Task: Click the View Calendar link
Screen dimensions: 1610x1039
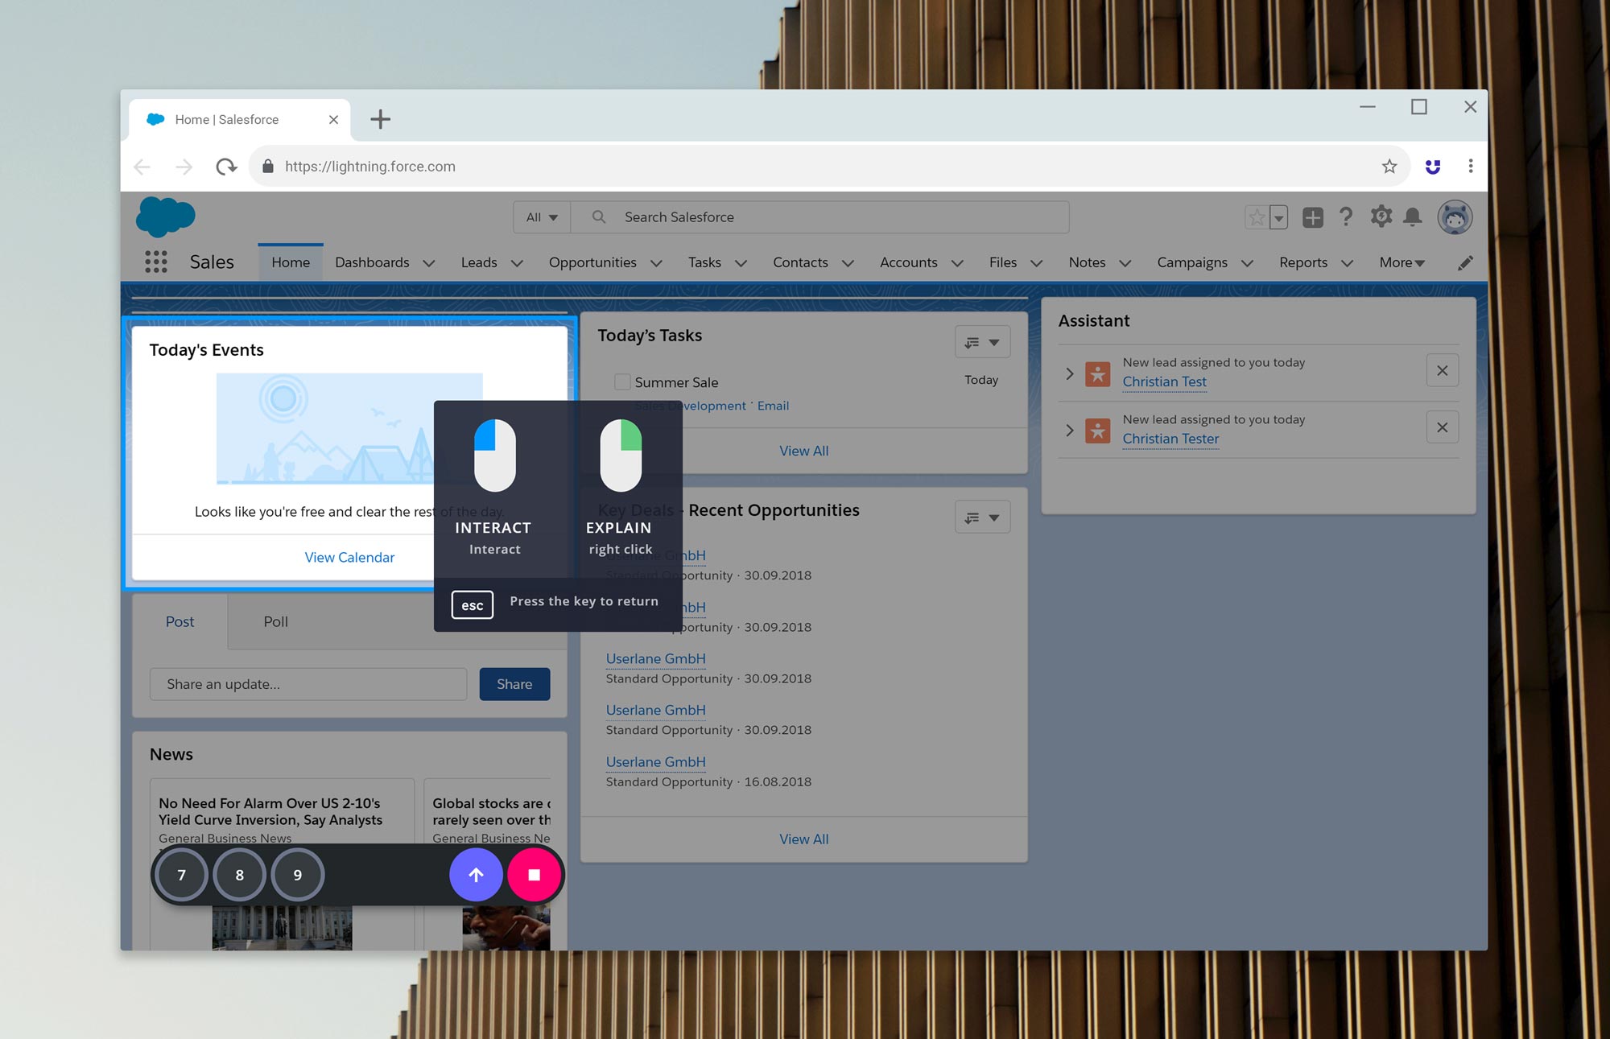Action: 349,557
